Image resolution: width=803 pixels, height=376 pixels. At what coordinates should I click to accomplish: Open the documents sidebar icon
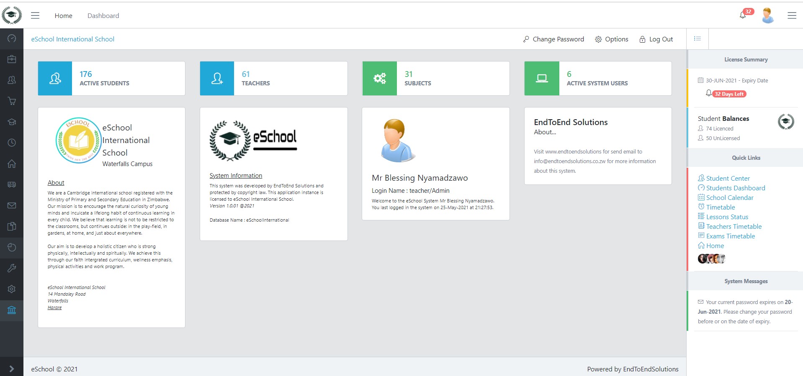12,226
